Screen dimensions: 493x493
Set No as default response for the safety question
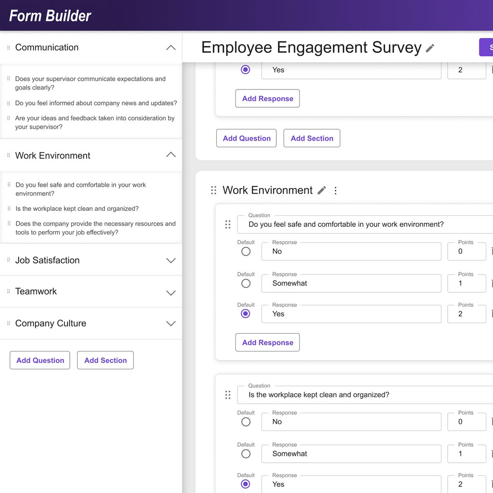click(x=246, y=251)
